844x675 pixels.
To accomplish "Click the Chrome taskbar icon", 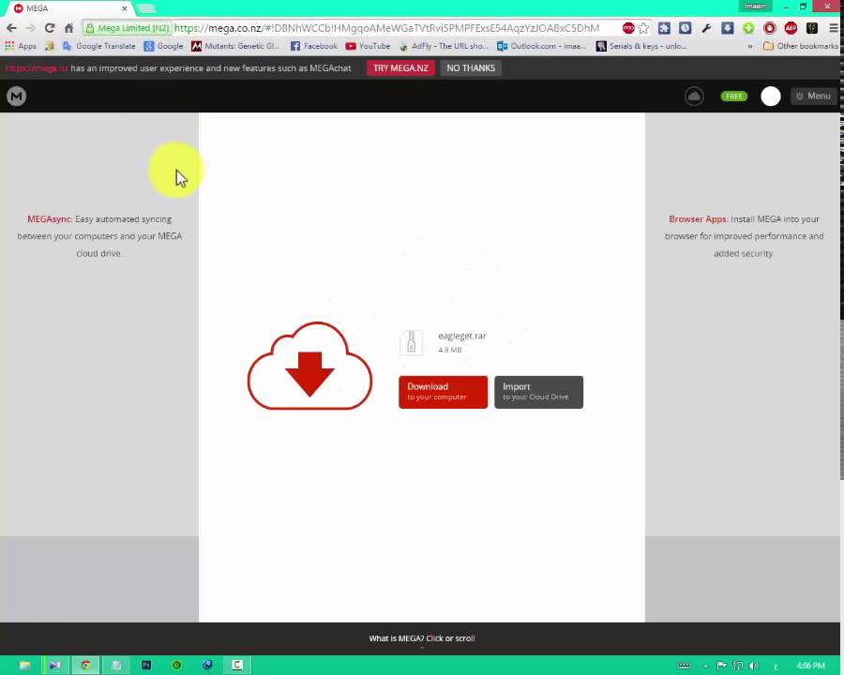I will pyautogui.click(x=85, y=666).
